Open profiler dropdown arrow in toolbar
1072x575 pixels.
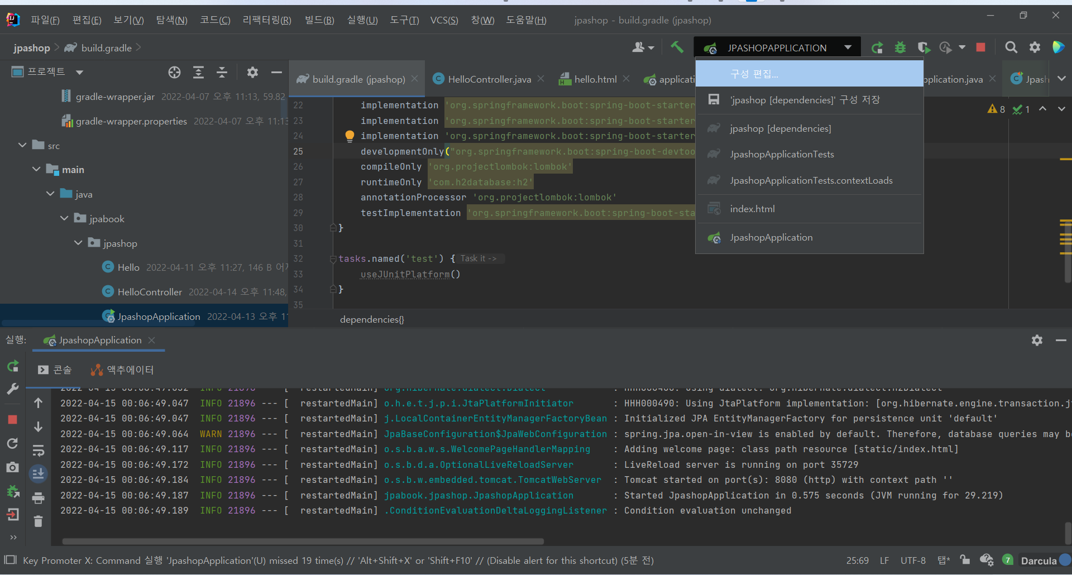[962, 47]
